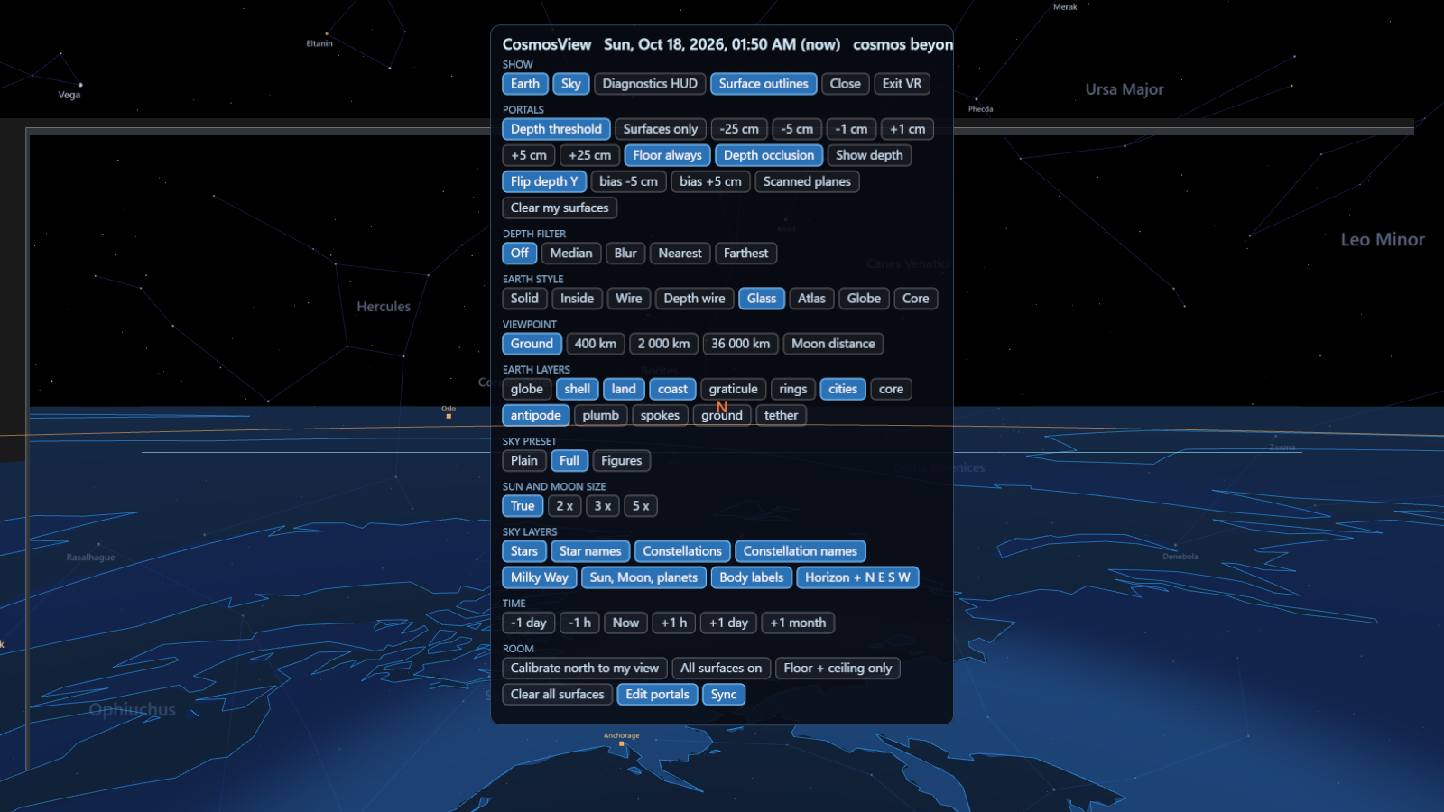Toggle Horizon + N E S W layer
This screenshot has width=1444, height=812.
tap(857, 577)
